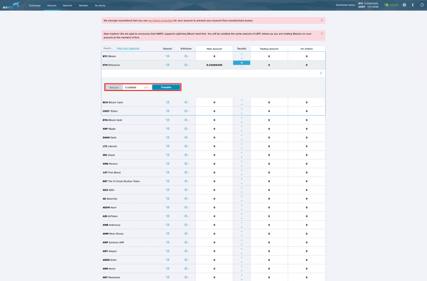Viewport: 427px width, 281px height.
Task: Click the deposit icon for ZEC Zcash
Action: [167, 155]
